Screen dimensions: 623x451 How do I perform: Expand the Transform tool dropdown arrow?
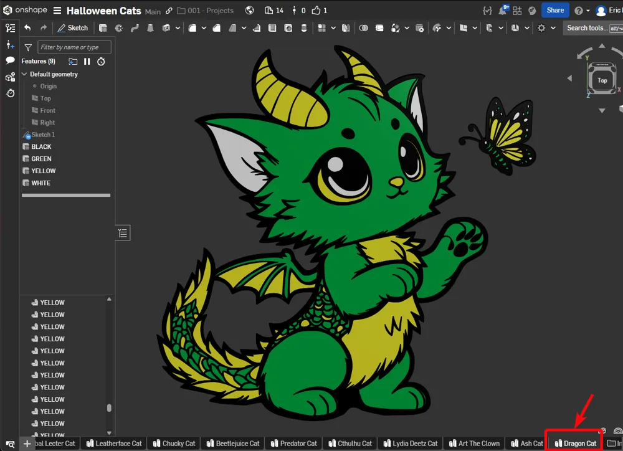click(x=407, y=28)
